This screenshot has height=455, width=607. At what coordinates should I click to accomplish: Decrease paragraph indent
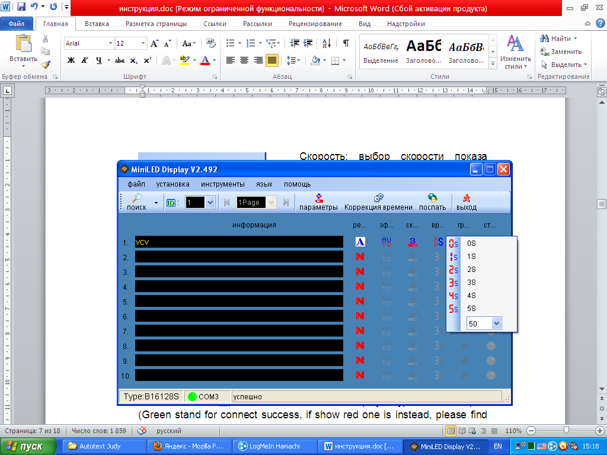pos(295,43)
